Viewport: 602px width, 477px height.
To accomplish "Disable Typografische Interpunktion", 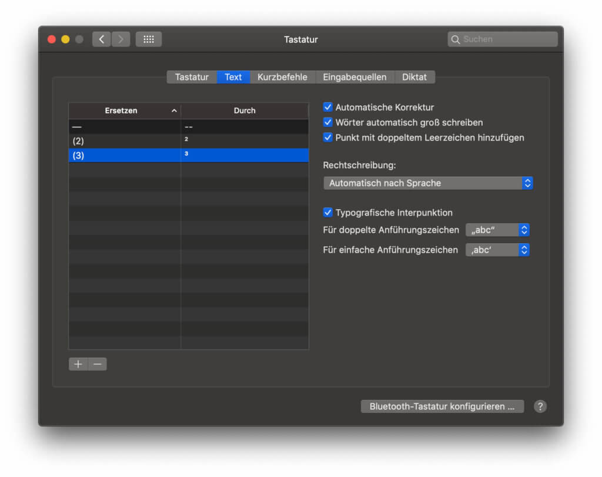I will click(x=327, y=213).
